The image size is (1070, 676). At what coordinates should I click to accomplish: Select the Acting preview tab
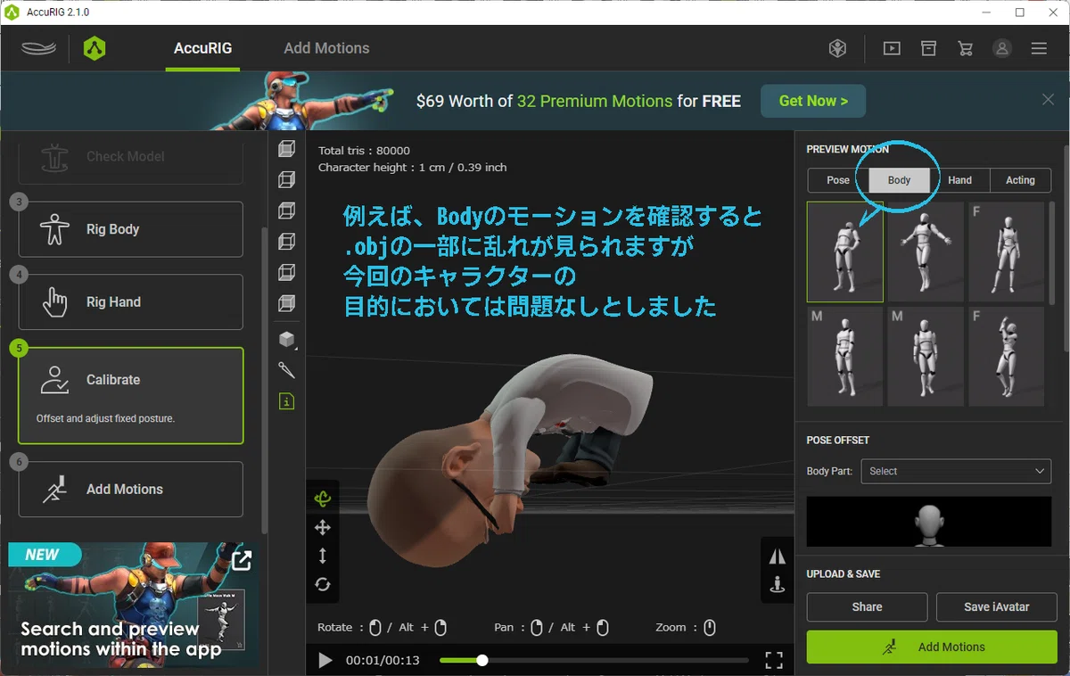tap(1020, 180)
